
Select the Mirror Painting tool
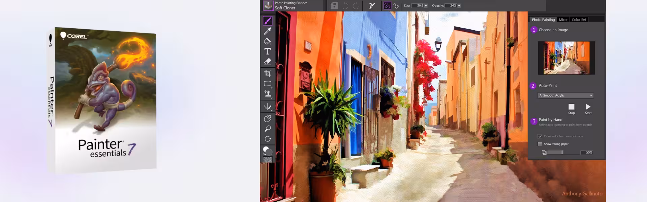268,107
